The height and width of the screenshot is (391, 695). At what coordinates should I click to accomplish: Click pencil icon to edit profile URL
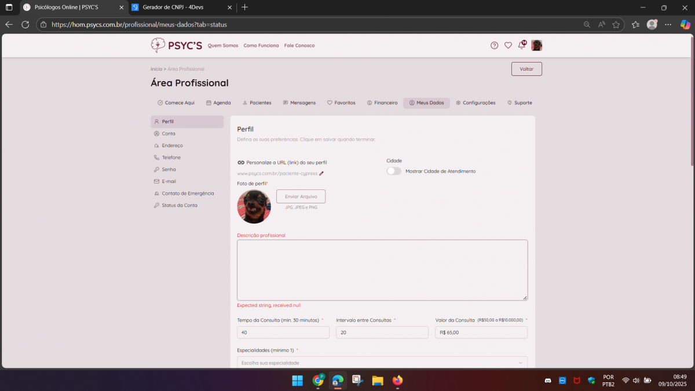point(321,173)
